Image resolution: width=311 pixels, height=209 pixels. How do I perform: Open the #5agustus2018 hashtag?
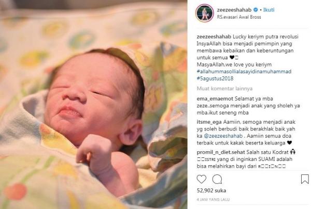pos(215,78)
